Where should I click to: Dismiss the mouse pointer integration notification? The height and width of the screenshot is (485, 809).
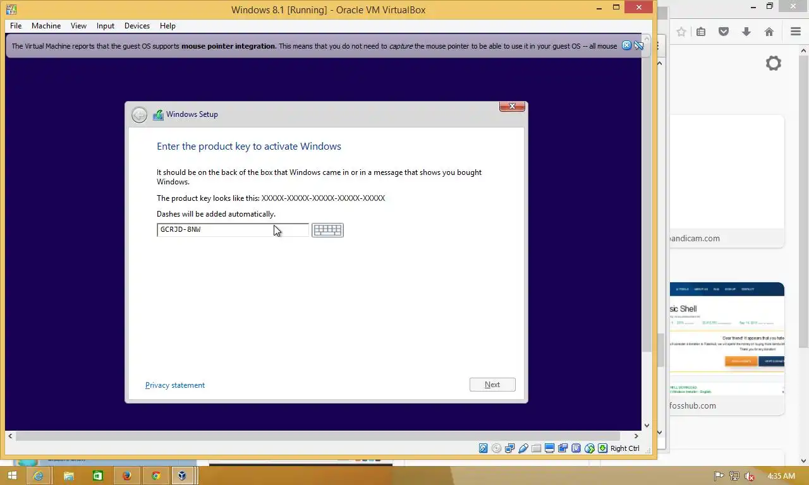click(626, 45)
